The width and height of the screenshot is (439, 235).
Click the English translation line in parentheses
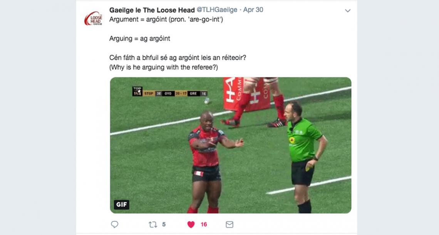click(164, 67)
